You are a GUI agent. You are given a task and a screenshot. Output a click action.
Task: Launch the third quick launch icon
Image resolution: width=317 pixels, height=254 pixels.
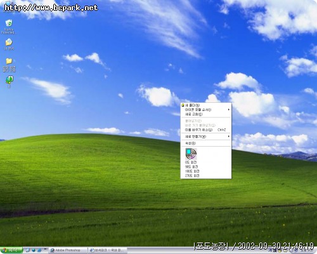[x=39, y=250]
